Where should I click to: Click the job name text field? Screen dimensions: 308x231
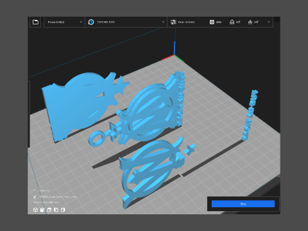[58, 196]
